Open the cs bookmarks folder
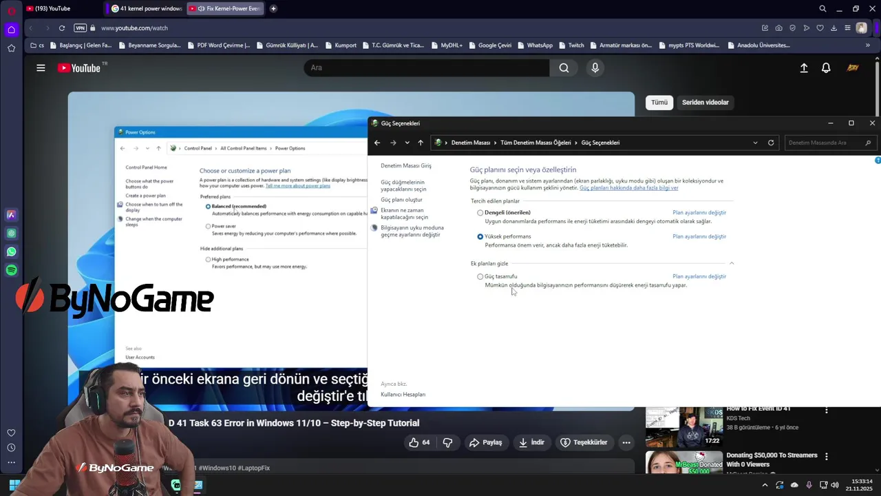This screenshot has width=881, height=496. 36,45
